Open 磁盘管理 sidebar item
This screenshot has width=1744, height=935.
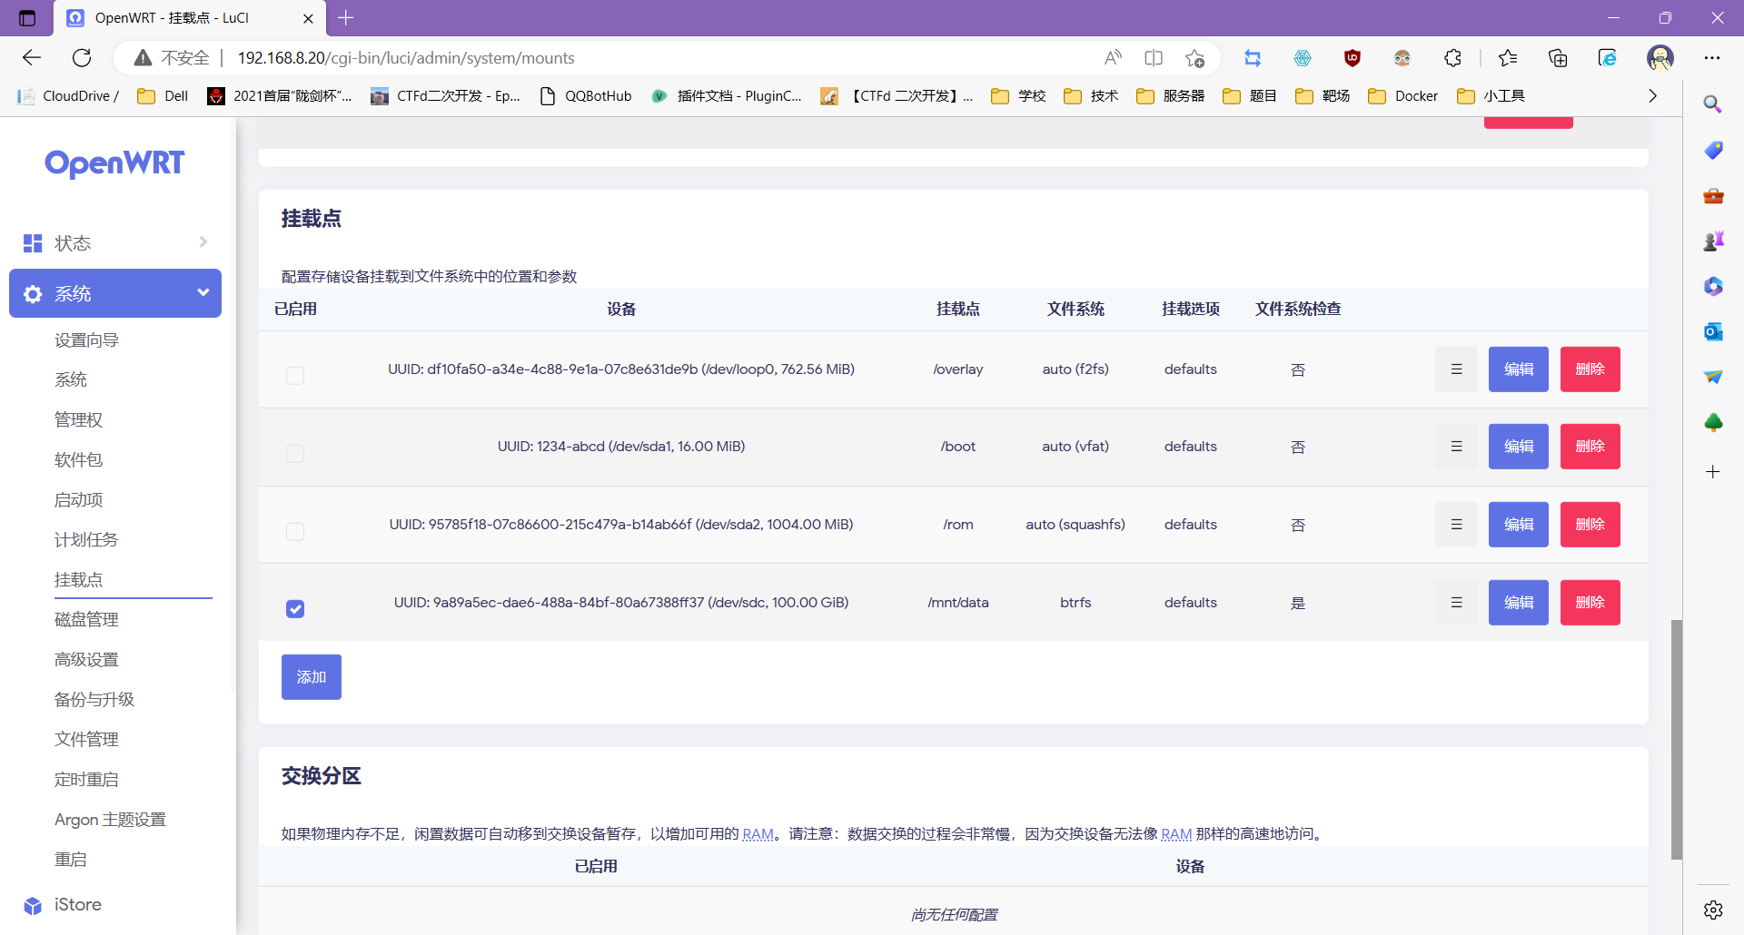(86, 620)
